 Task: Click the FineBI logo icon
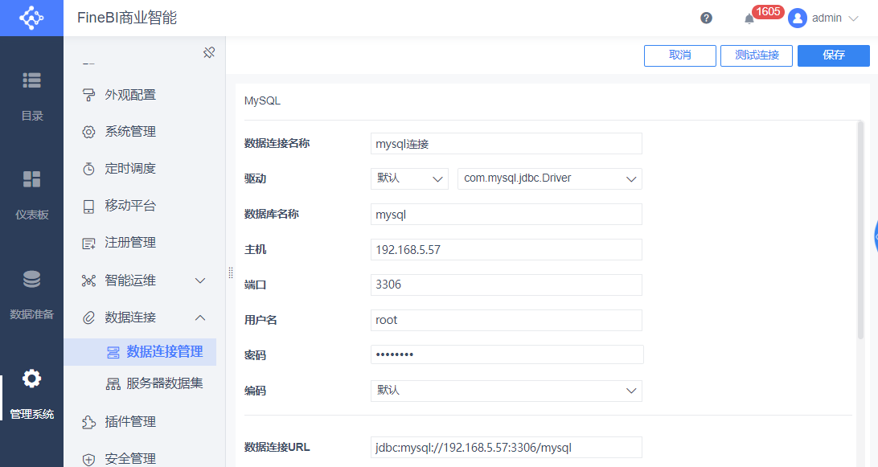[31, 18]
